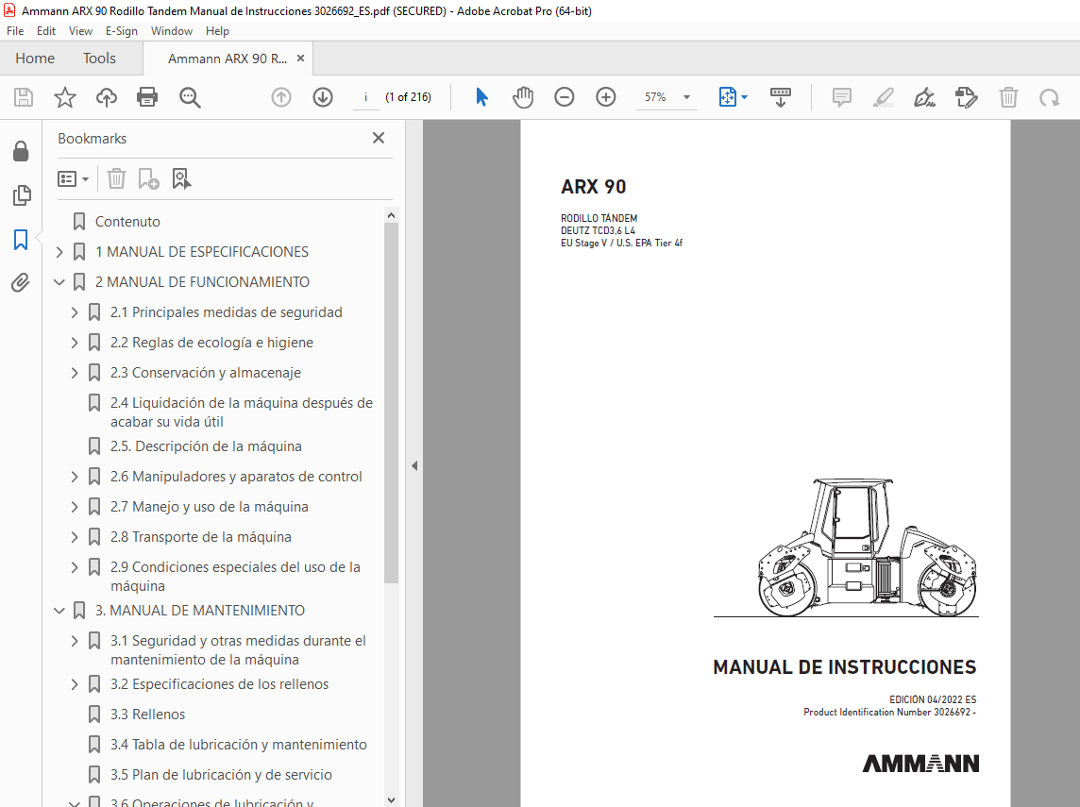Image resolution: width=1080 pixels, height=807 pixels.
Task: Open bookmark 2.4 Liquidación de la máquina
Action: click(241, 412)
